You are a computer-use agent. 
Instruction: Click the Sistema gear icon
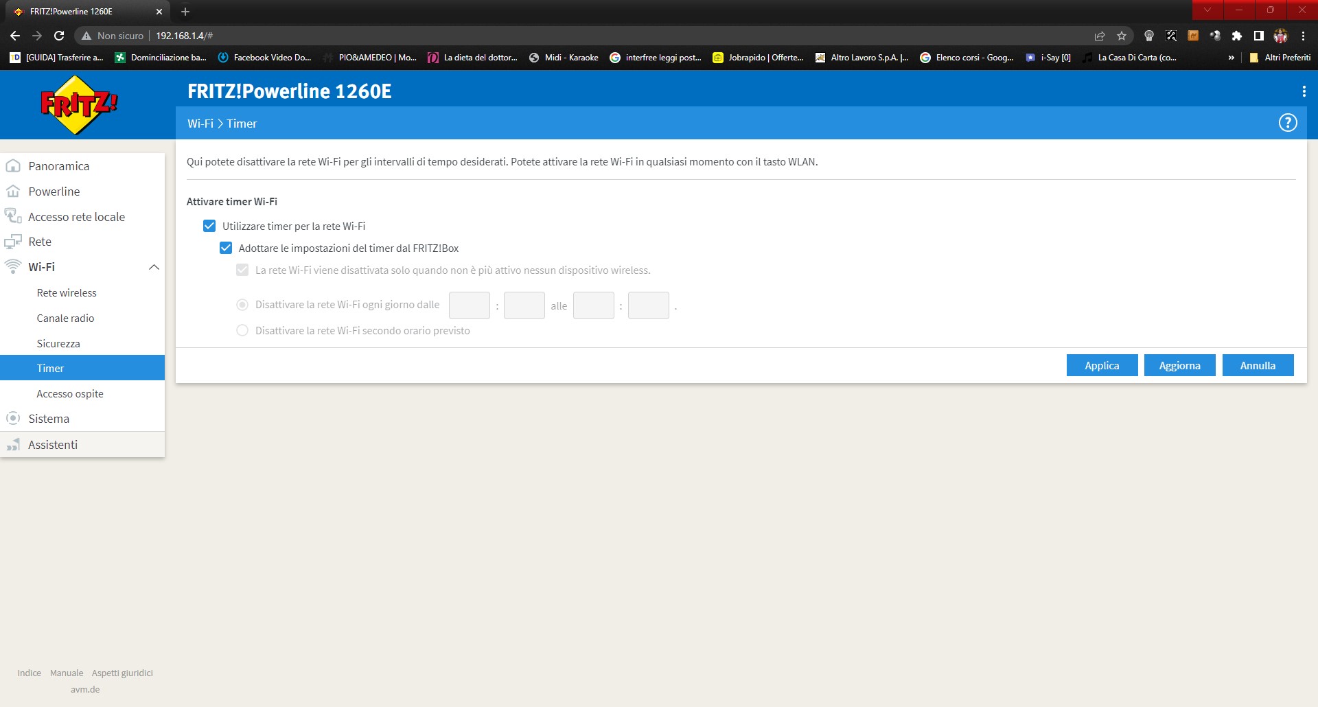(x=13, y=418)
